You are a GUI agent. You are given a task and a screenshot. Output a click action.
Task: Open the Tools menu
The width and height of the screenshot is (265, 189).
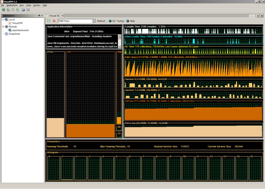pos(28,5)
